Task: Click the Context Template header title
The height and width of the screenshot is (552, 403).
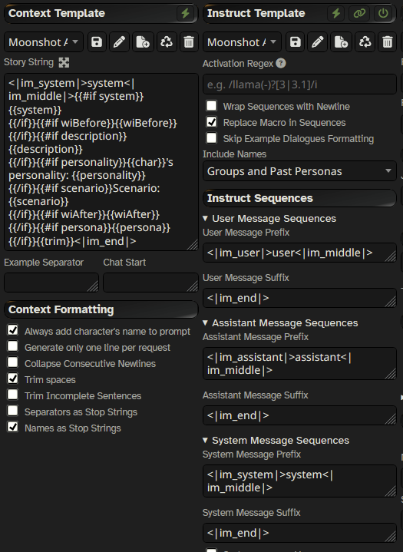Action: pos(57,13)
